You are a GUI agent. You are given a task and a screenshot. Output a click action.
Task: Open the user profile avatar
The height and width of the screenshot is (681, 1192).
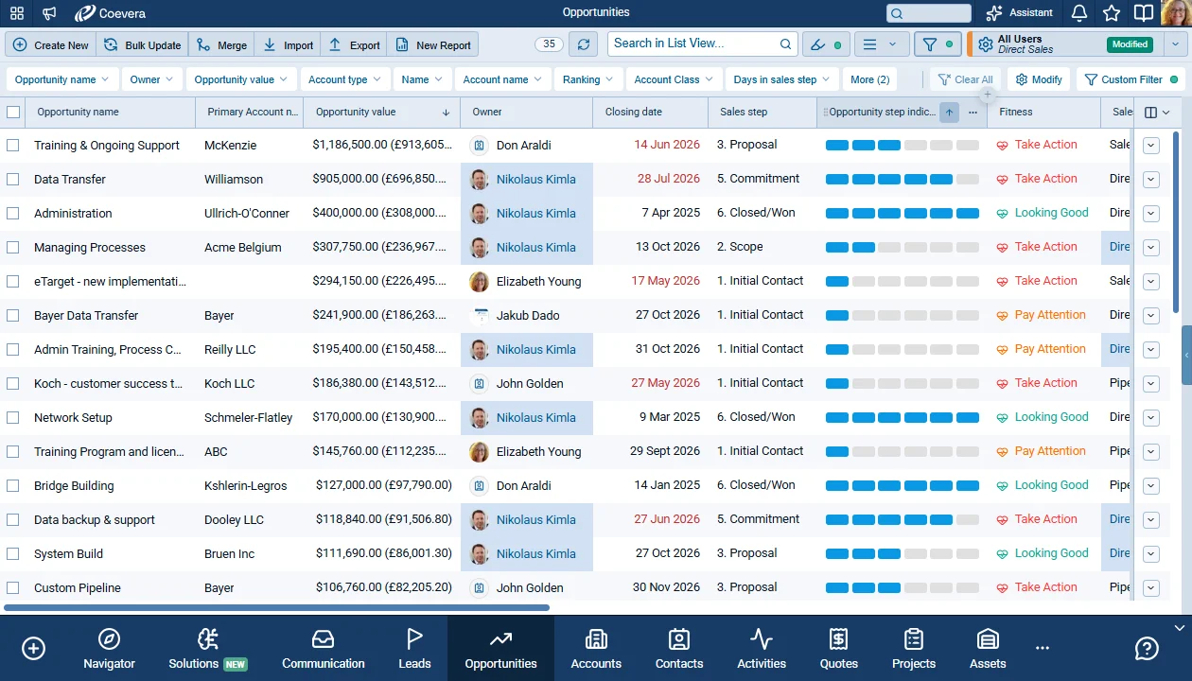[1176, 13]
